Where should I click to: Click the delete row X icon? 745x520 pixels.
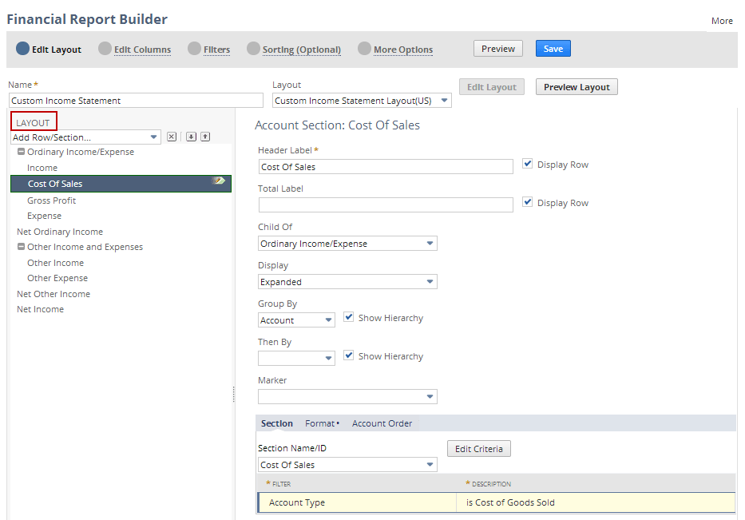click(172, 137)
